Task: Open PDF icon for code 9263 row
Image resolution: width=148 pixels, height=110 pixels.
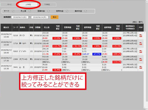Action: pos(141,52)
